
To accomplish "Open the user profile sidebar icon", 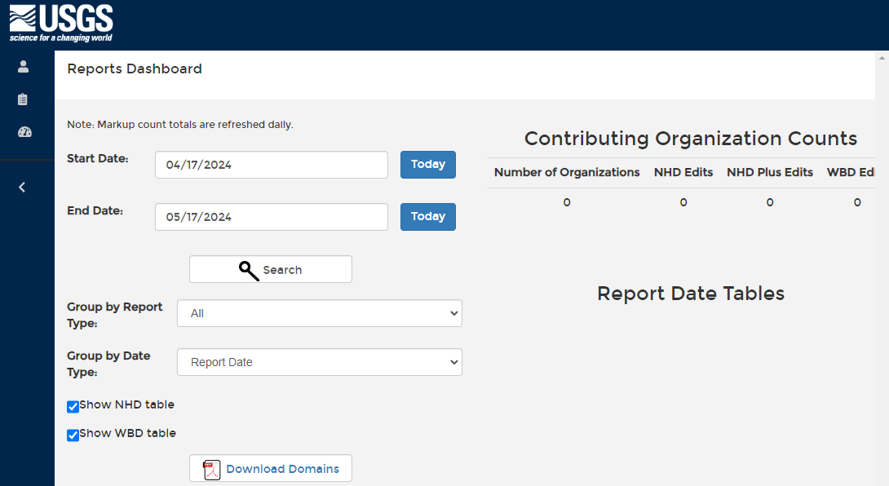I will click(x=24, y=67).
